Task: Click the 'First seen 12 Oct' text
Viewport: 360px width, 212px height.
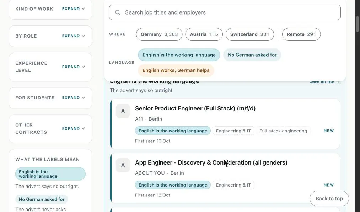Action: [x=152, y=195]
